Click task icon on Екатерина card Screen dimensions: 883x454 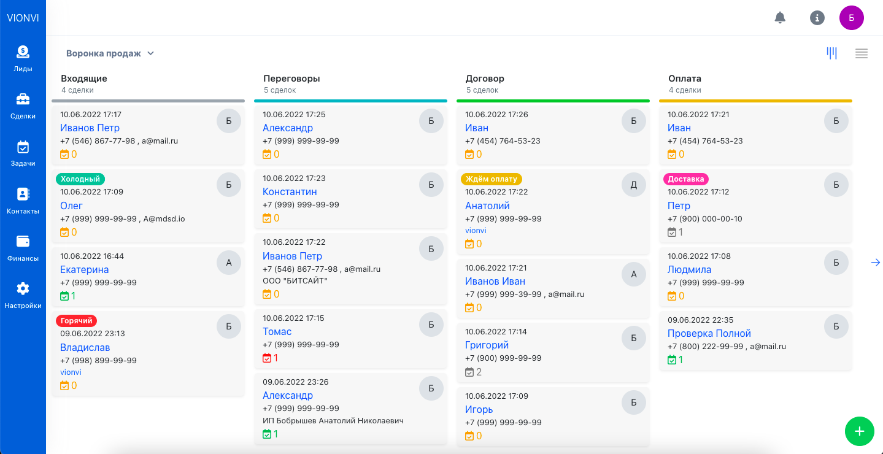coord(64,296)
